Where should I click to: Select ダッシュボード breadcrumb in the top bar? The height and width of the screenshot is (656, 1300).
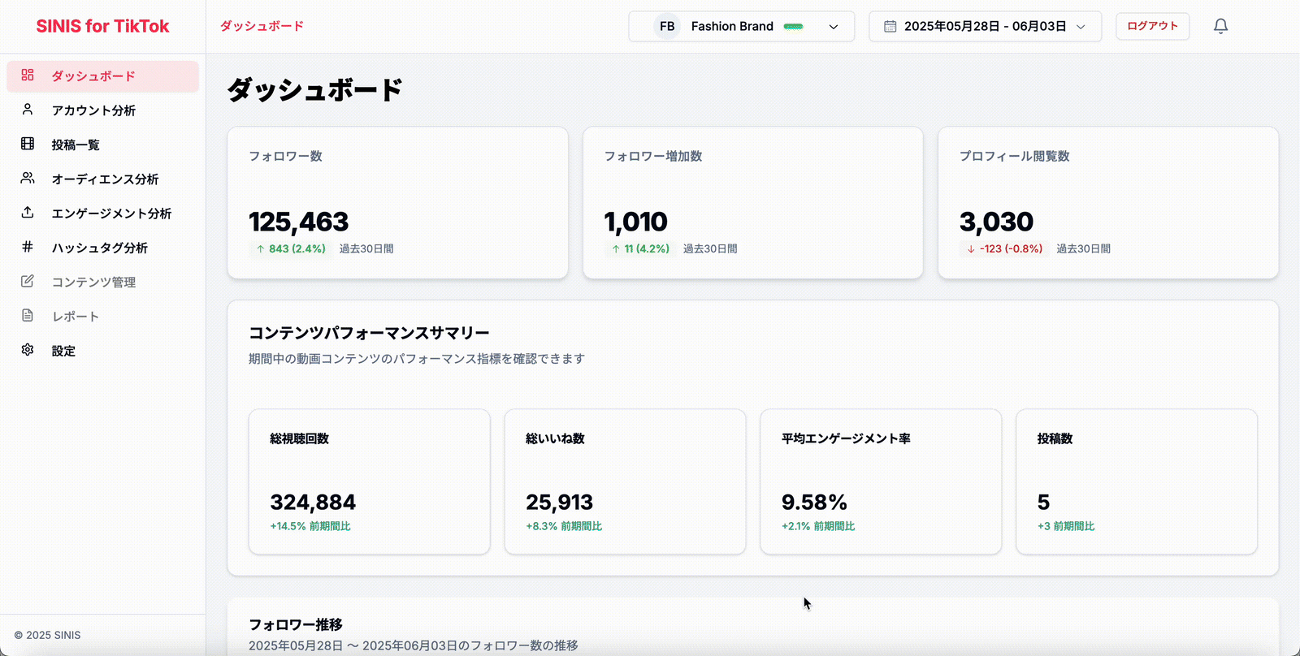(262, 27)
